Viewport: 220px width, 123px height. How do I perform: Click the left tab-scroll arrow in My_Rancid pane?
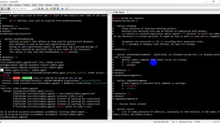pos(107,12)
